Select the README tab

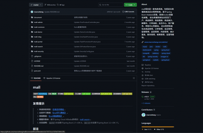pyautogui.click(x=36, y=78)
